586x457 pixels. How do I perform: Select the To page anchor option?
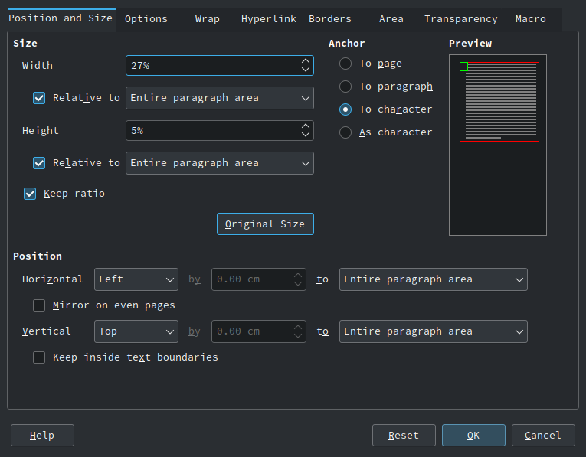point(345,64)
